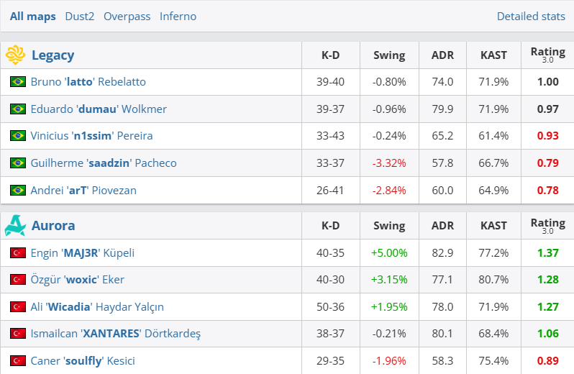Open Vinicius 'n1ssim' Pereira's profile
This screenshot has height=374, width=574.
tap(91, 136)
